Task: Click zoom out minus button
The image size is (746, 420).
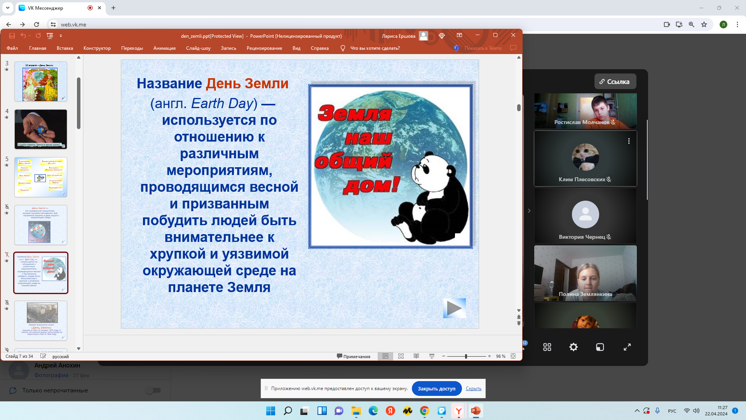Action: (x=443, y=356)
